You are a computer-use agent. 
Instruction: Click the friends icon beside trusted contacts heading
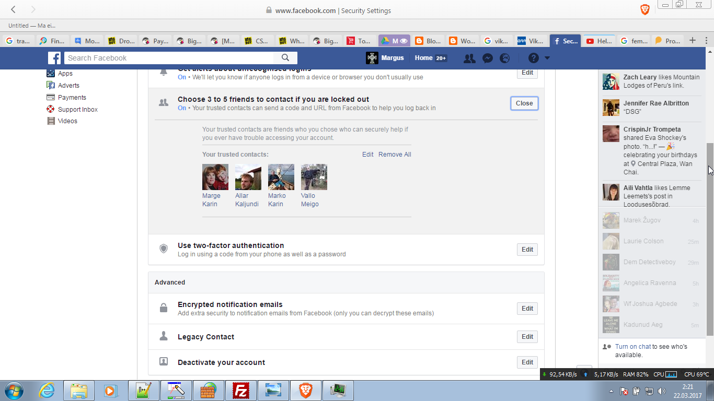[x=164, y=103]
